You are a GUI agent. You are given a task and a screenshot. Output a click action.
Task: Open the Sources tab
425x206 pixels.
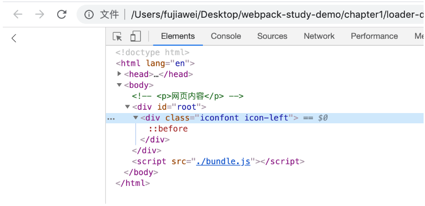click(272, 36)
